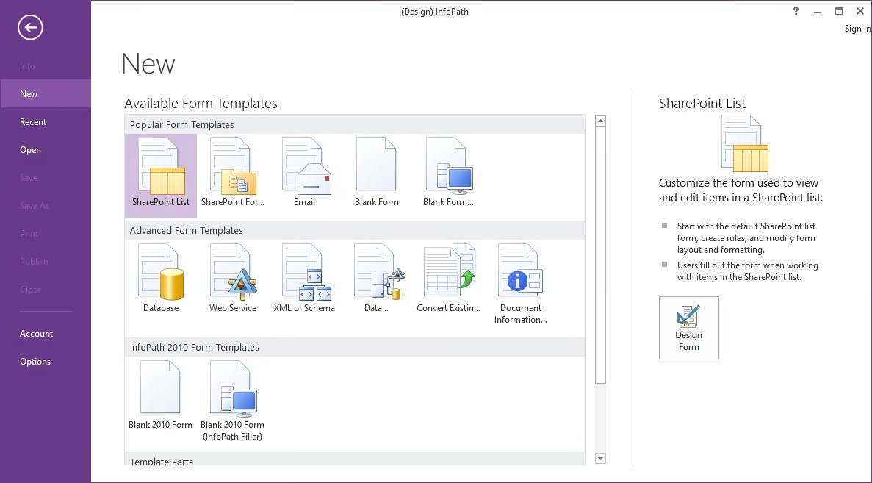This screenshot has width=872, height=483.
Task: Choose the XML or Schema template
Action: 304,279
